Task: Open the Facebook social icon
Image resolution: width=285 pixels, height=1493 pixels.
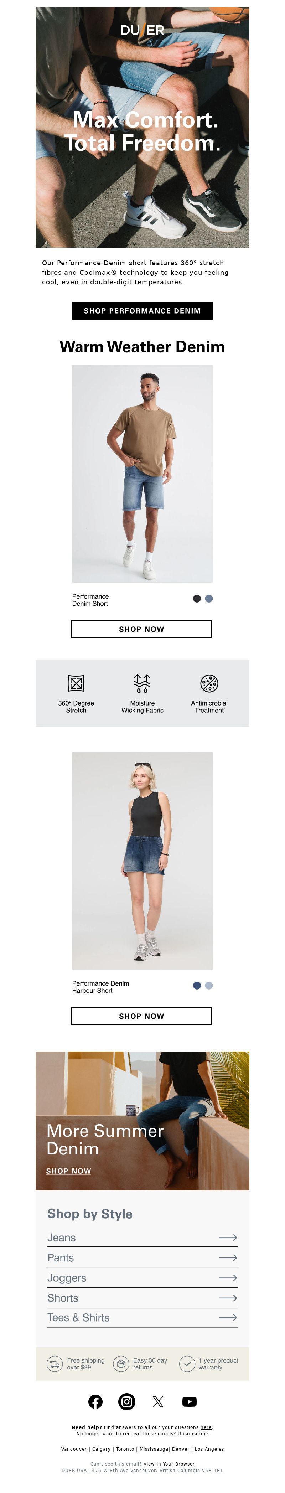Action: coord(95,1401)
